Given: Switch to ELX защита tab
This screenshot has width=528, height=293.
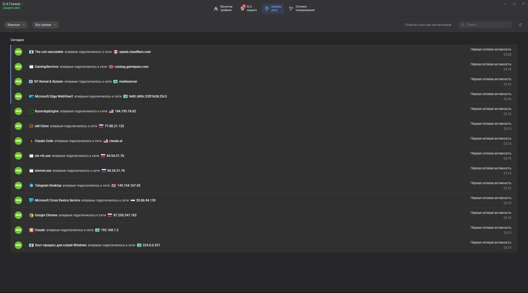Looking at the screenshot, I should [x=249, y=8].
